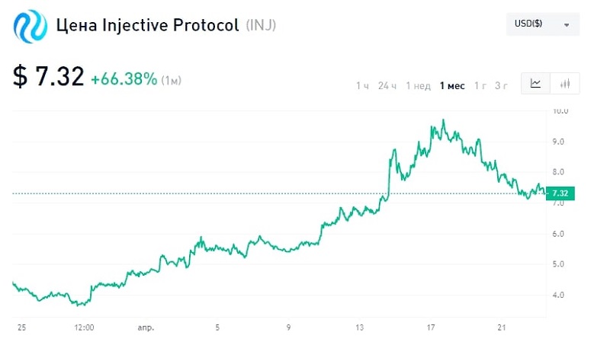Select the 3 г time range

click(x=501, y=85)
